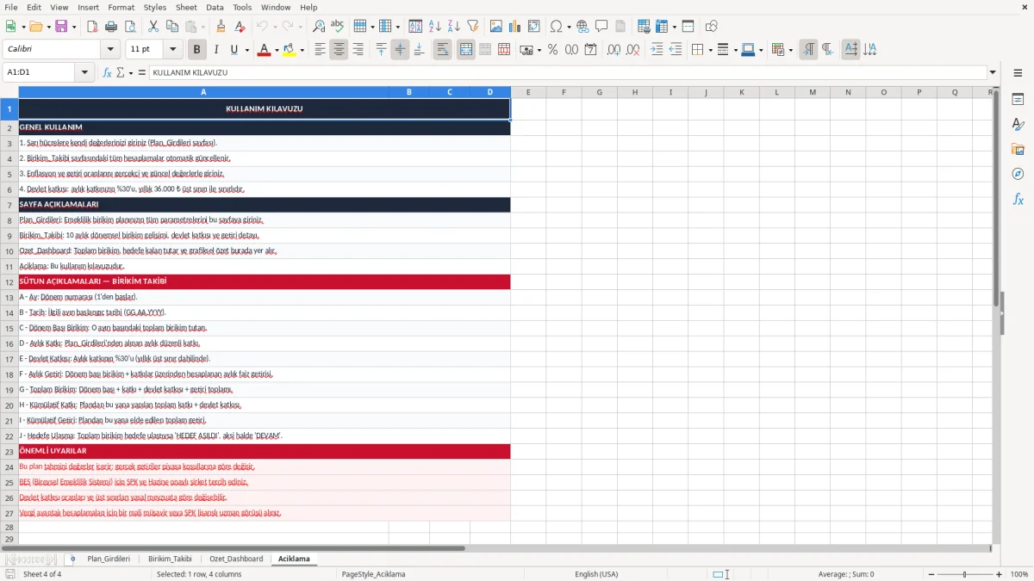Image resolution: width=1034 pixels, height=581 pixels.
Task: Insert a hyperlink
Action: pos(582,27)
